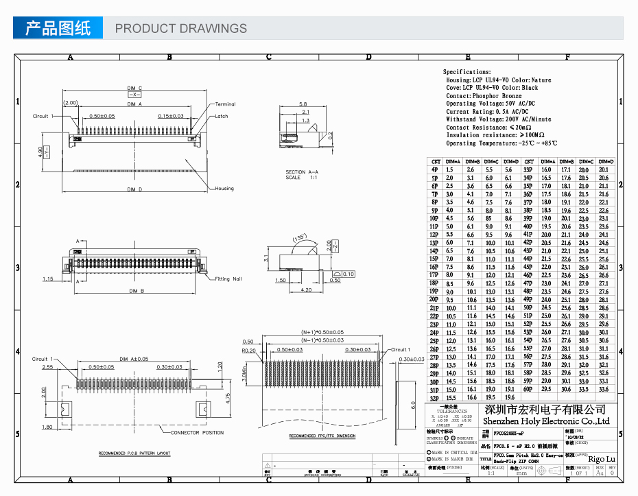Select the '(135°)' angle dimension
This screenshot has width=638, height=496.
pyautogui.click(x=300, y=237)
